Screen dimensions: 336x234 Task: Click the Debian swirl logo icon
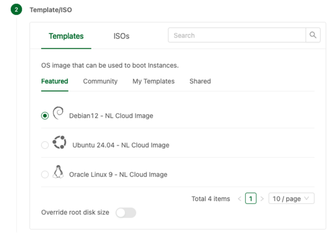58,113
